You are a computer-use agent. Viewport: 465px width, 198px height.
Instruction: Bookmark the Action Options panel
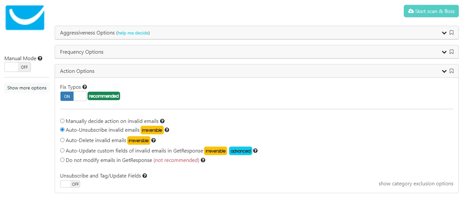[451, 71]
